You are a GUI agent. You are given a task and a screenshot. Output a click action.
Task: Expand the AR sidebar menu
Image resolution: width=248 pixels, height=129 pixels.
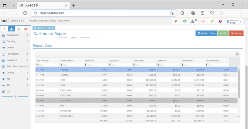(x=15, y=79)
